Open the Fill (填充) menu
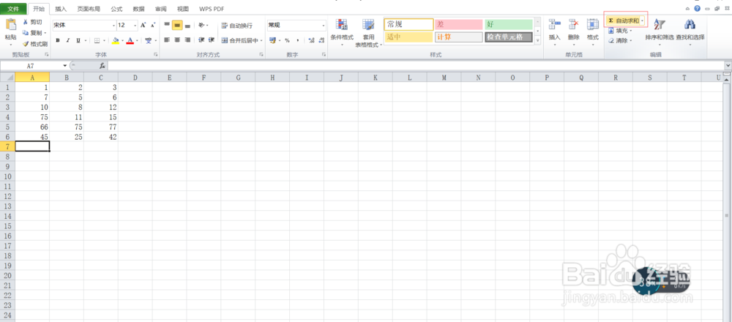This screenshot has height=322, width=732. pos(620,31)
